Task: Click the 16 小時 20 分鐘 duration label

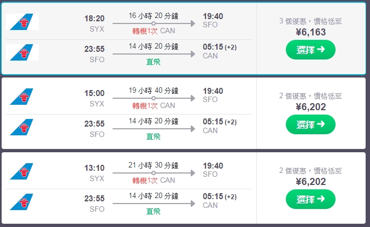Action: 153,15
